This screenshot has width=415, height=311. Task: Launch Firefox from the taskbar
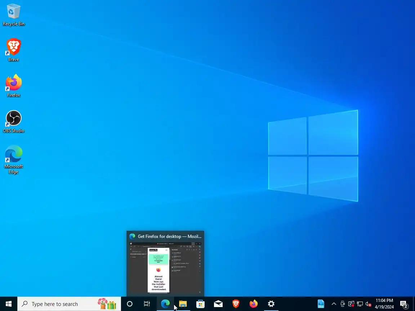[x=254, y=304]
